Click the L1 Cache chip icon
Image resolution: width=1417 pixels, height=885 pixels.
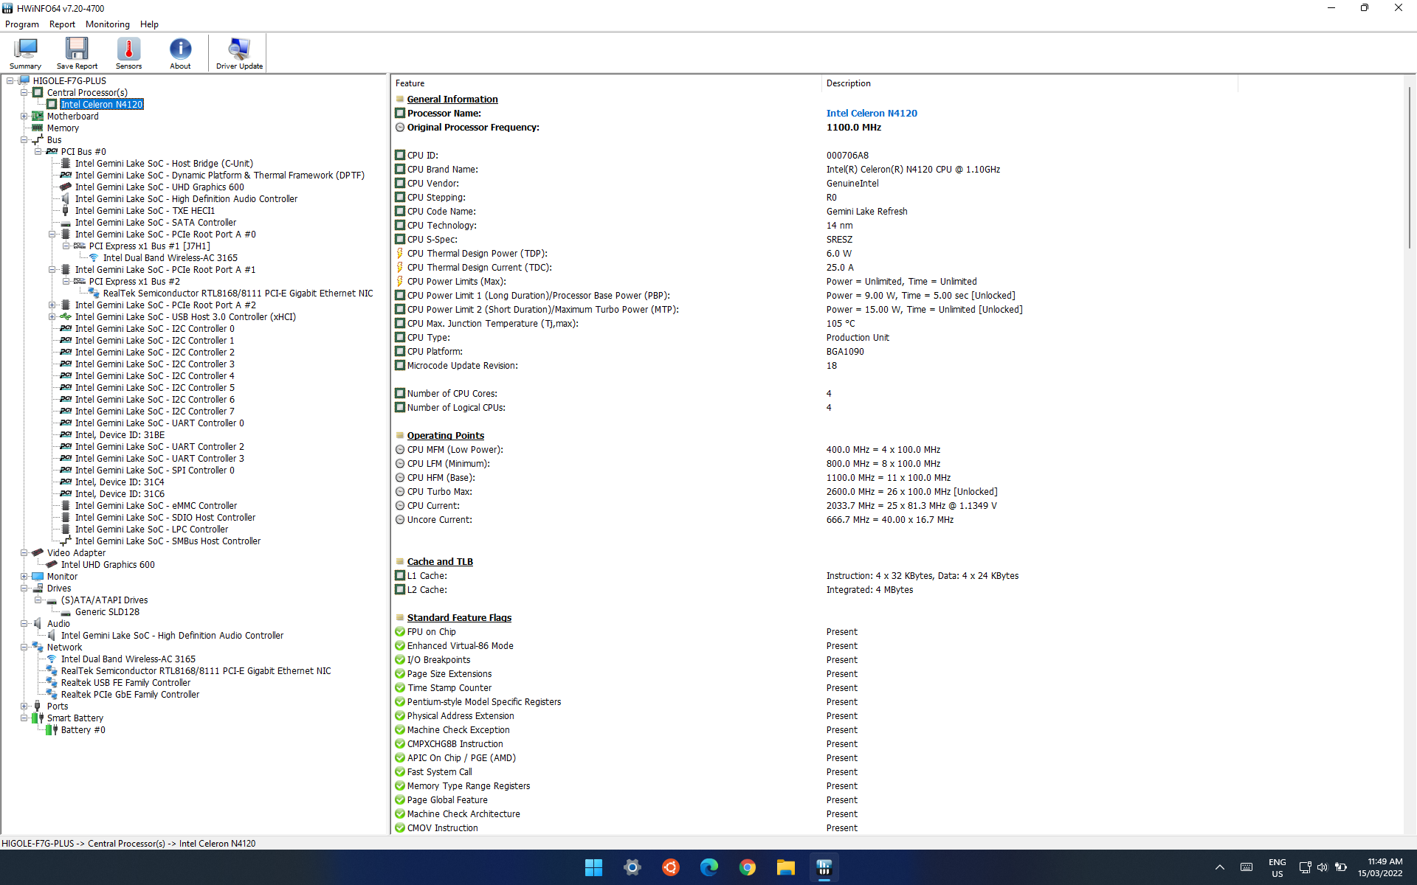coord(400,575)
